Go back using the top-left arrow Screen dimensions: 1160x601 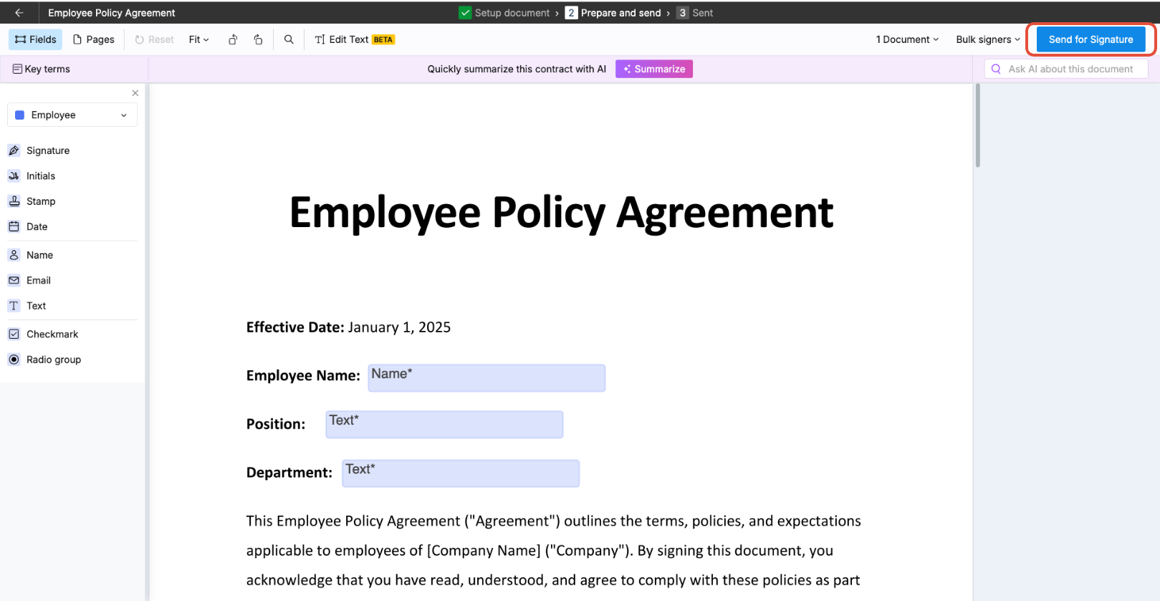click(19, 13)
